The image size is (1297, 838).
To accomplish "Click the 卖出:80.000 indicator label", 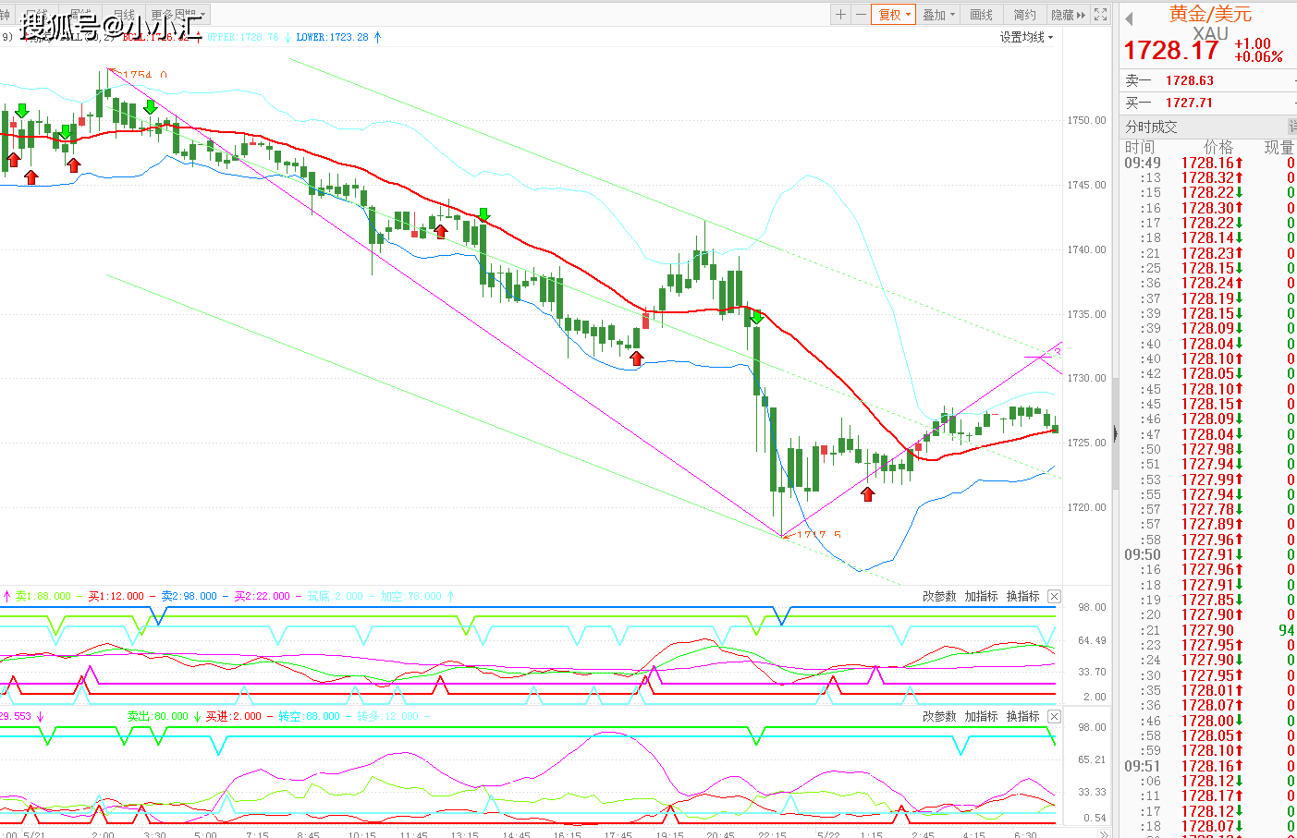I will pos(157,716).
